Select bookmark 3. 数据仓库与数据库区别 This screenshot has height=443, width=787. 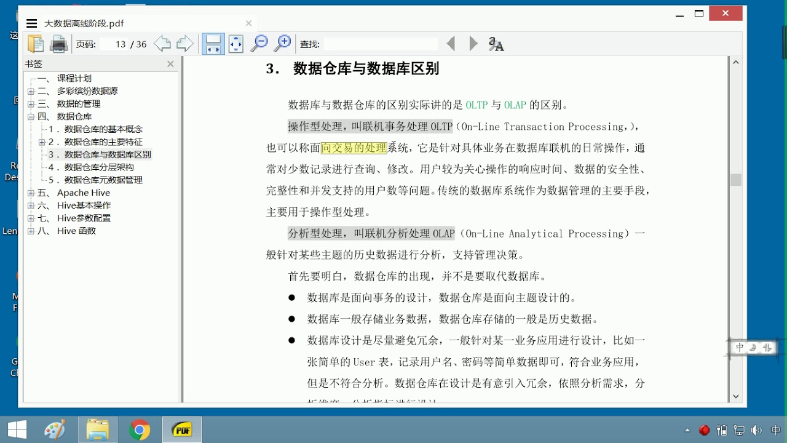click(100, 154)
